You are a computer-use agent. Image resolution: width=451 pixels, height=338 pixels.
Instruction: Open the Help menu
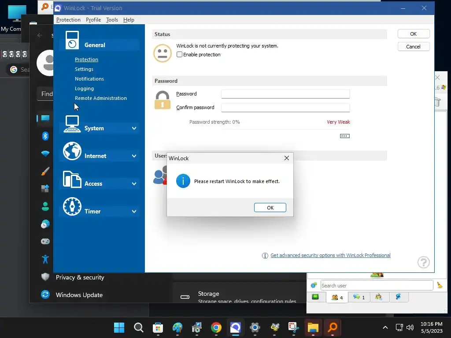pos(129,20)
